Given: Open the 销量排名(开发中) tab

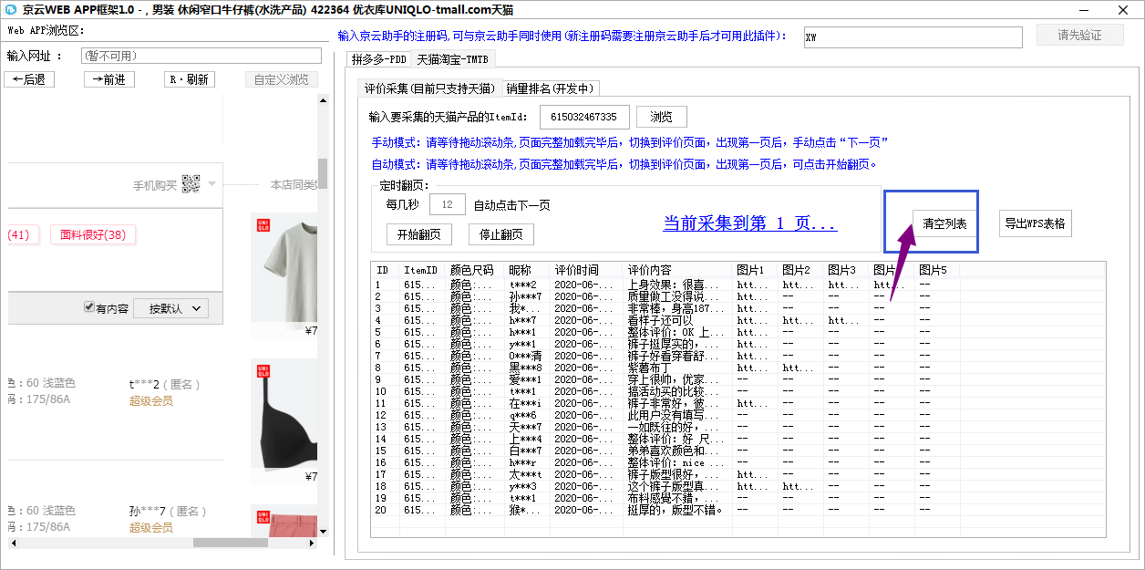Looking at the screenshot, I should pyautogui.click(x=550, y=88).
